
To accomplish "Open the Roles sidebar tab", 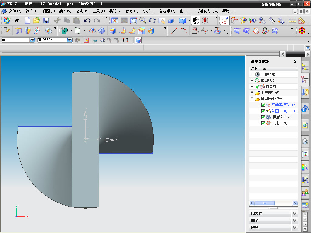I will pos(305,192).
